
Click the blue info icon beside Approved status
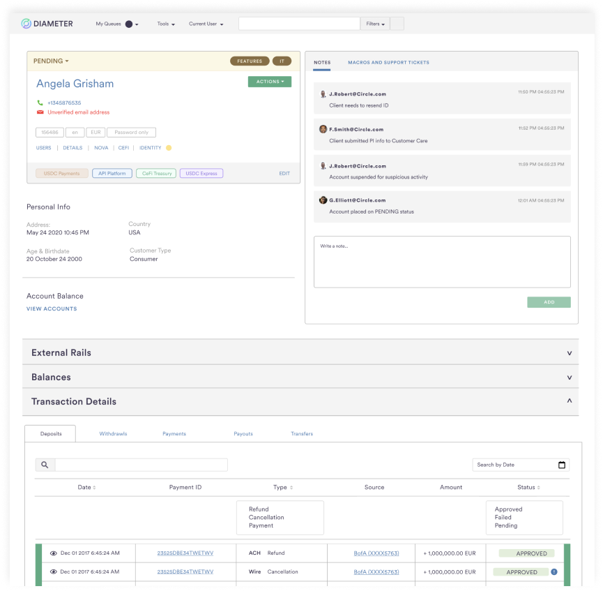click(x=554, y=572)
